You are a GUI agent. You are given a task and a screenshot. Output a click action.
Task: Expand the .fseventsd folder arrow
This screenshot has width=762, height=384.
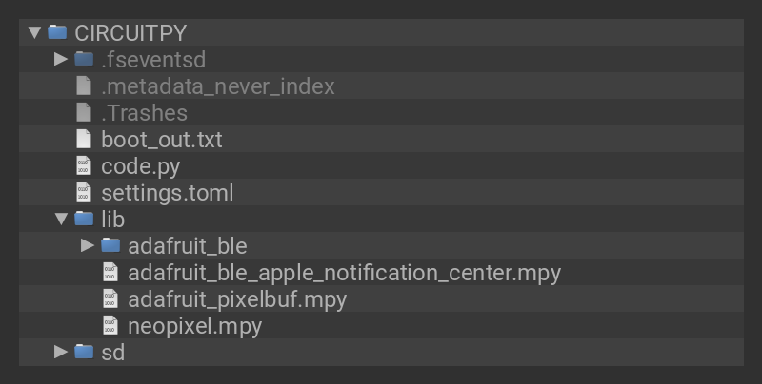coord(61,59)
